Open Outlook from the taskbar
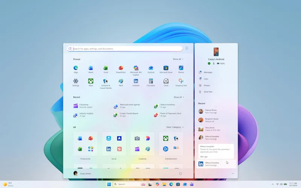 [x=185, y=184]
